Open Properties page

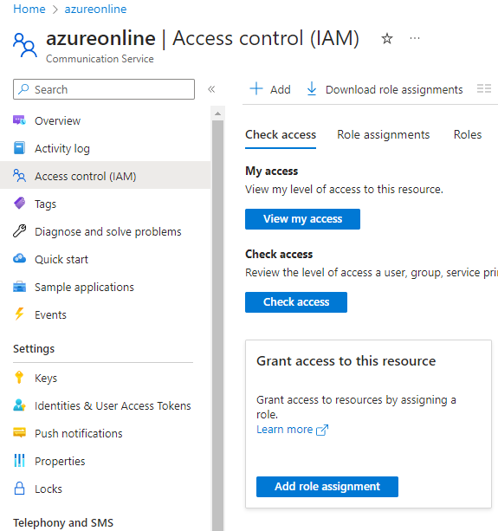point(60,461)
